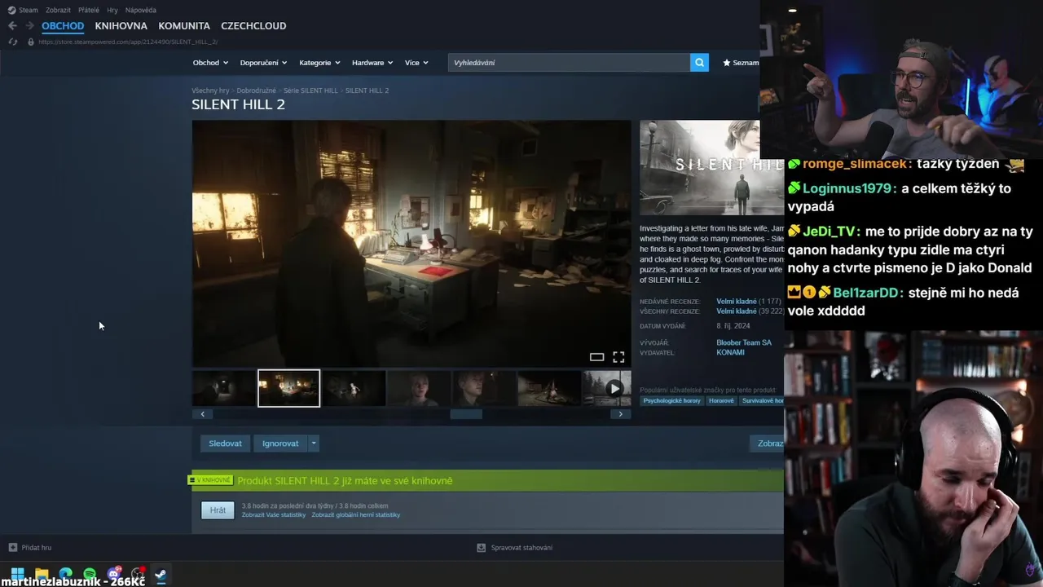Open the dropdown arrow next to Ignorovat

(313, 444)
